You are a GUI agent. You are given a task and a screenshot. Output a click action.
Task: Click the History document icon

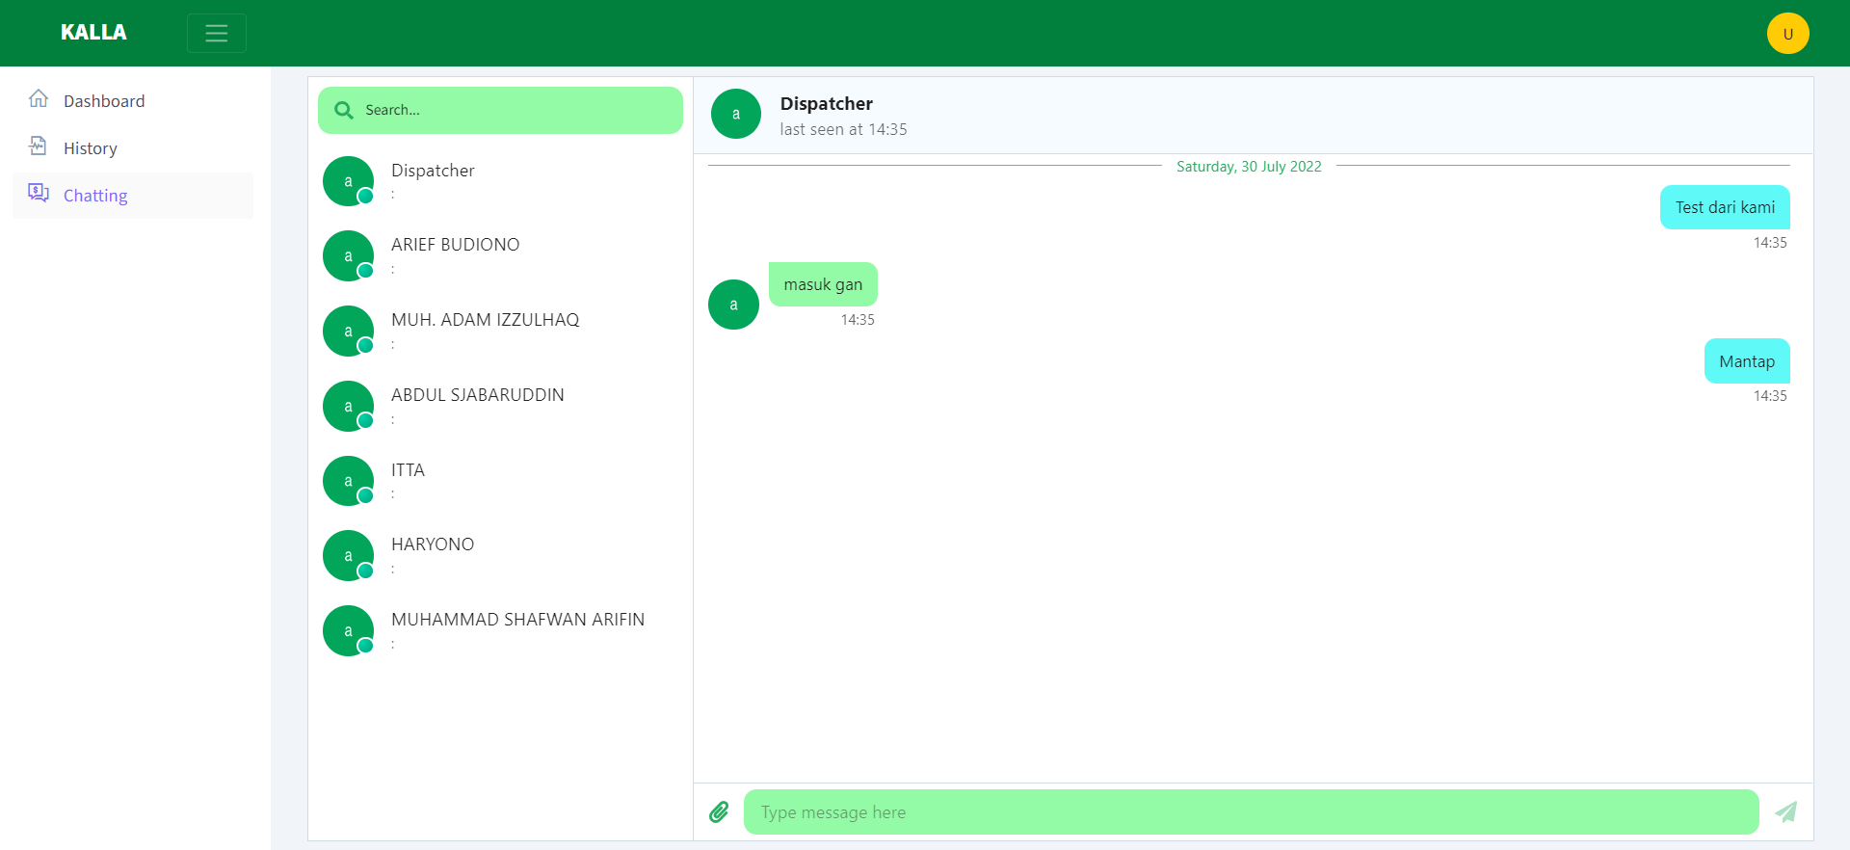pyautogui.click(x=39, y=146)
